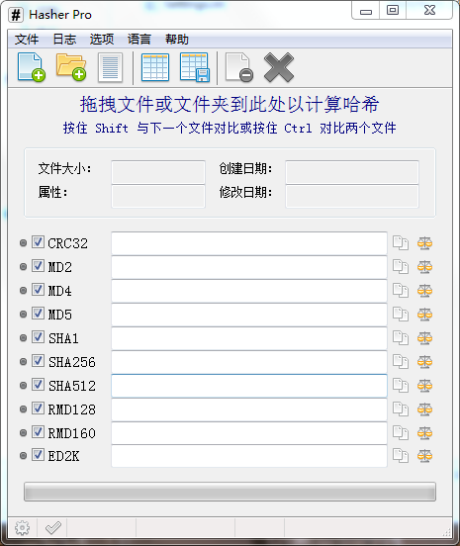Uncheck the CRC32 checkbox
The width and height of the screenshot is (460, 546).
(38, 242)
